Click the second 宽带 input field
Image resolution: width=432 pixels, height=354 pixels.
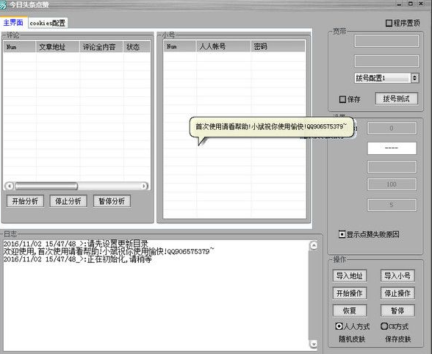coord(386,61)
